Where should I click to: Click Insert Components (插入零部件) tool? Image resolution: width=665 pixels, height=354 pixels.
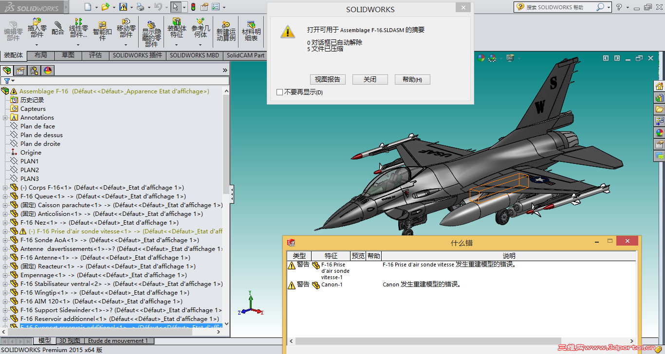click(x=37, y=28)
